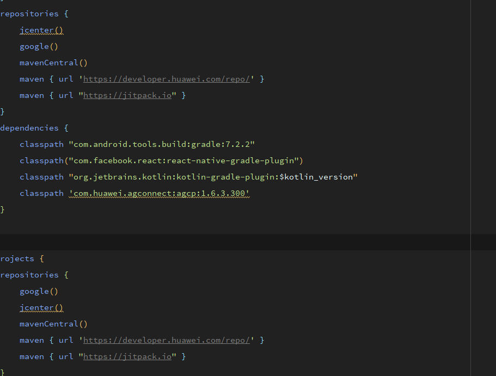Screen dimensions: 496x376
Task: Click the underlined jcenter() call at the top
Action: [41, 30]
